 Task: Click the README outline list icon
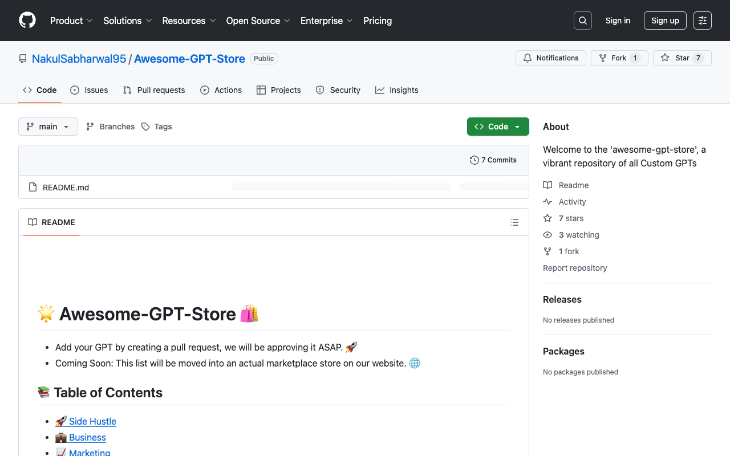coord(514,222)
